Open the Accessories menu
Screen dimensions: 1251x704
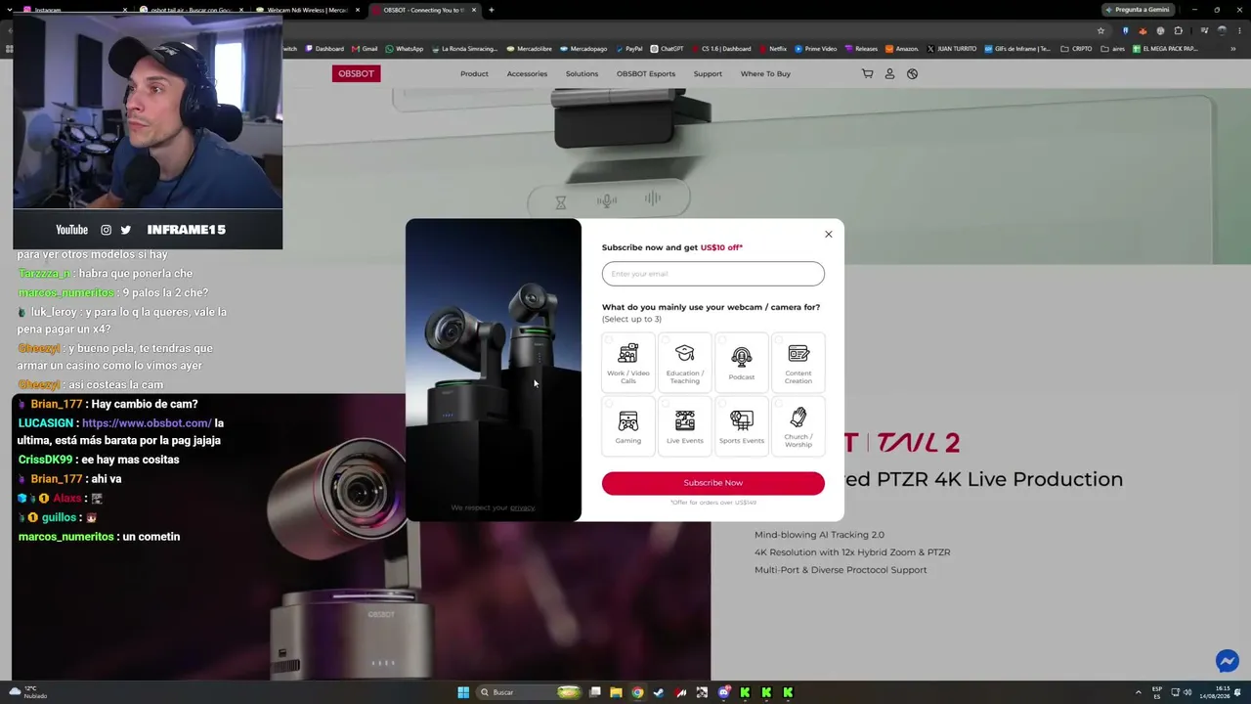click(x=527, y=73)
